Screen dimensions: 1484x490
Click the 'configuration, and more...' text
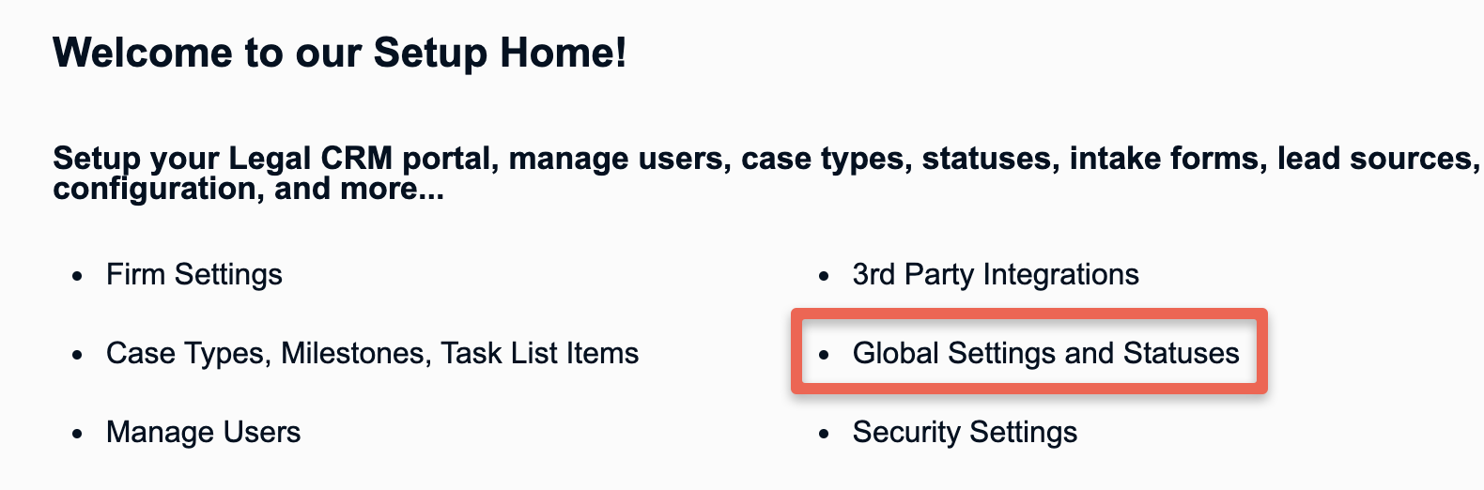click(x=248, y=189)
